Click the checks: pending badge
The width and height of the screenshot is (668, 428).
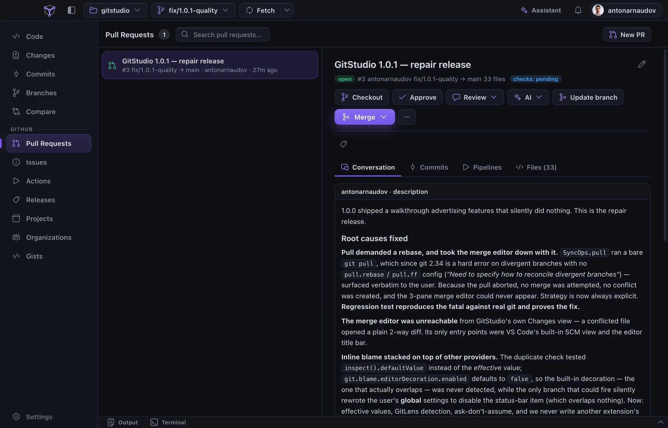535,79
